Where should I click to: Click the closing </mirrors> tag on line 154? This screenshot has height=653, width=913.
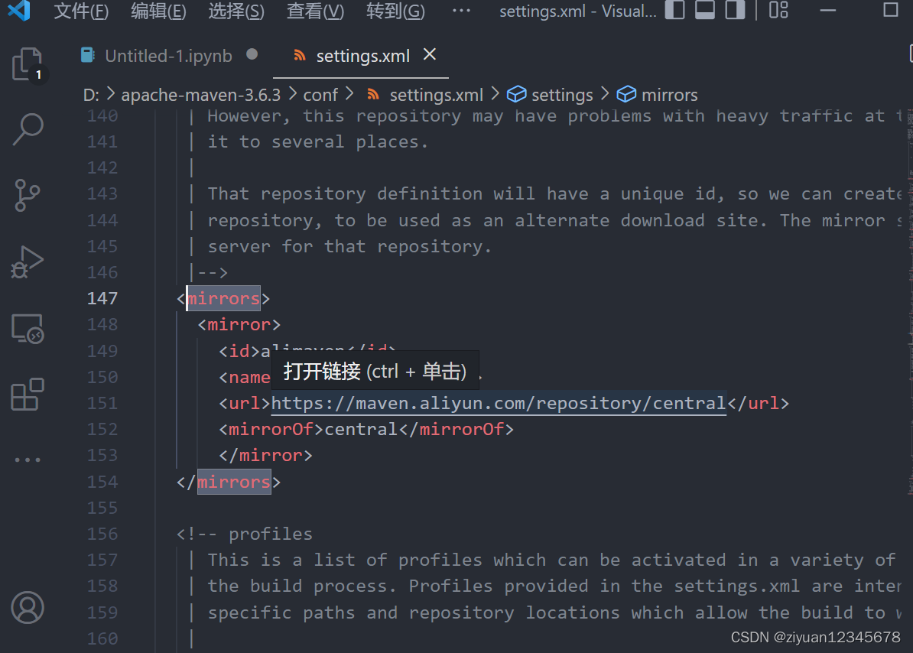click(229, 482)
